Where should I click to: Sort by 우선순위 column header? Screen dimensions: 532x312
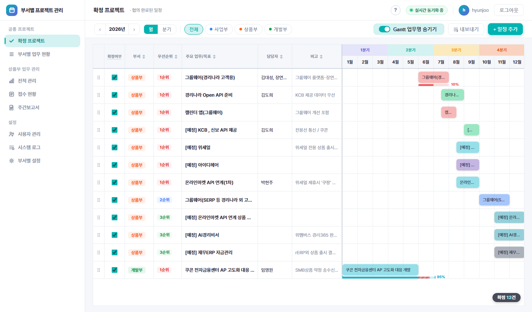coord(168,56)
